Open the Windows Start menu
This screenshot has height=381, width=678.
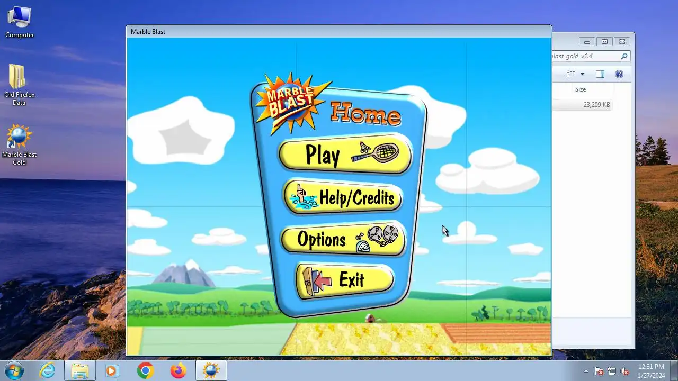[x=14, y=370]
